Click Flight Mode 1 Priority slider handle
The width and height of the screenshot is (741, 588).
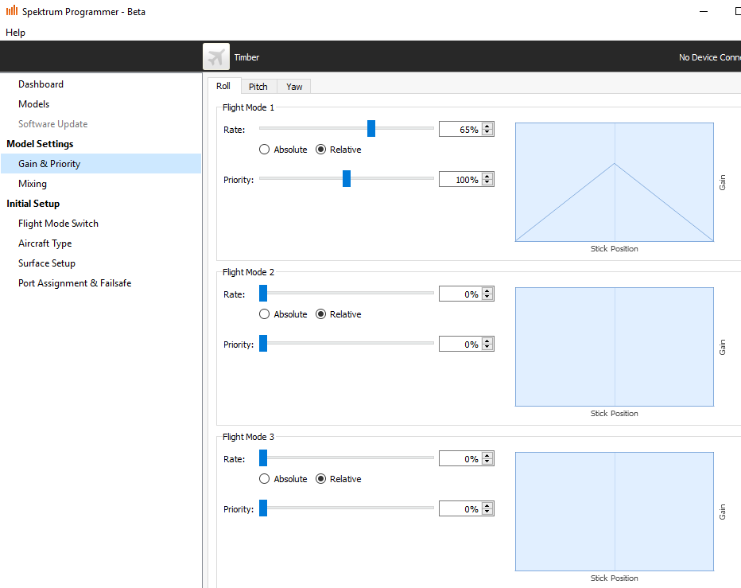tap(347, 178)
